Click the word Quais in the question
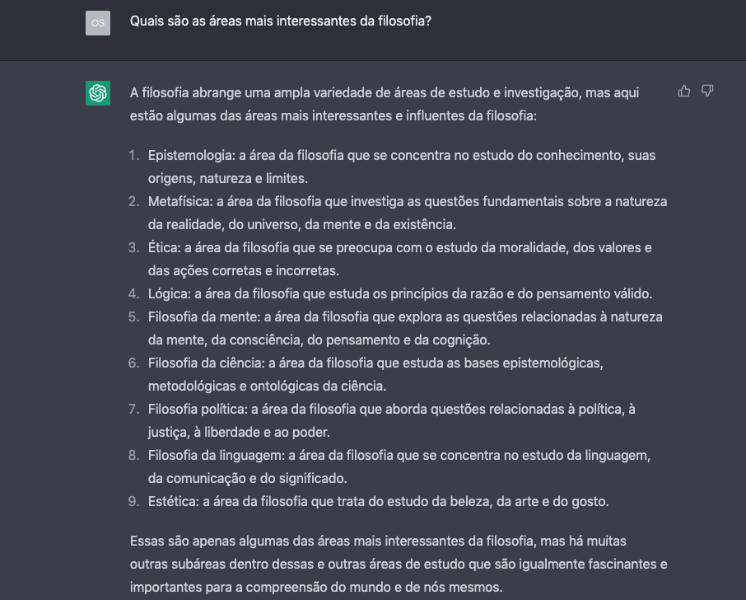 (x=147, y=22)
